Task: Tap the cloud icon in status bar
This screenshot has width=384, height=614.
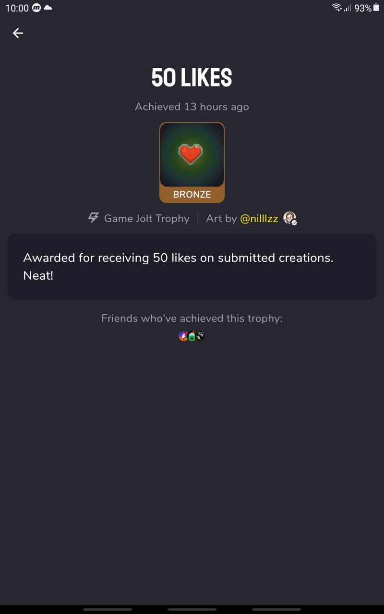Action: tap(48, 8)
